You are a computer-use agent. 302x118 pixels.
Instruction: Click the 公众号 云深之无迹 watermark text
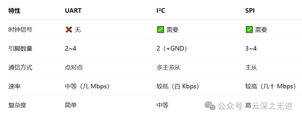point(255,106)
